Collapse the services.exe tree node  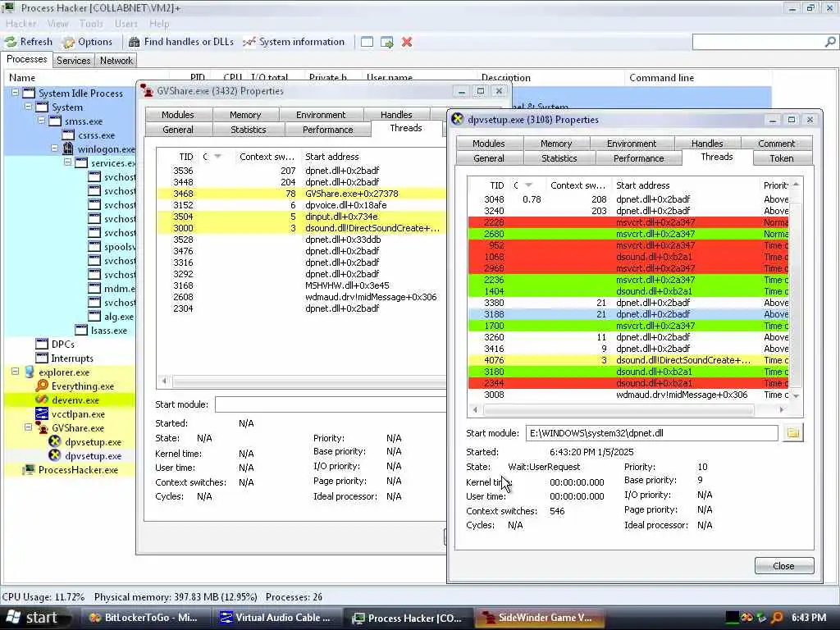click(x=68, y=162)
